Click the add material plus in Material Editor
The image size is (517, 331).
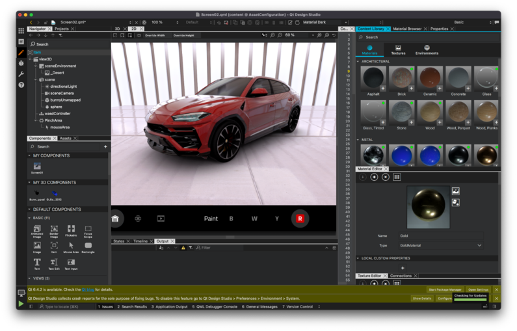[374, 178]
